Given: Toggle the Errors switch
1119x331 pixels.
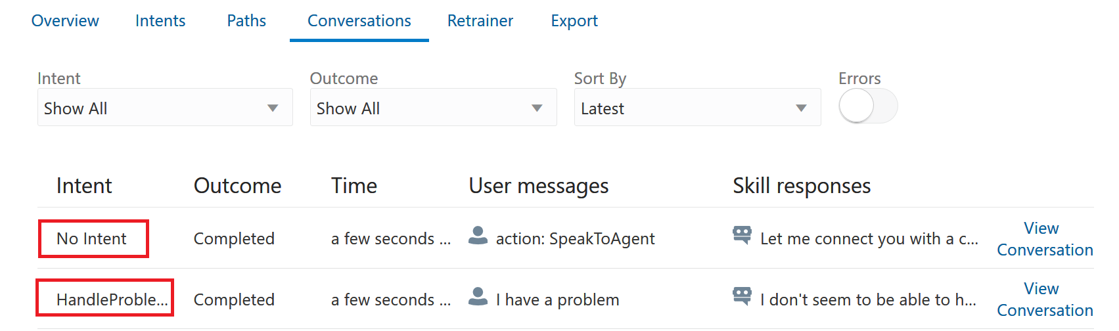Looking at the screenshot, I should (868, 106).
